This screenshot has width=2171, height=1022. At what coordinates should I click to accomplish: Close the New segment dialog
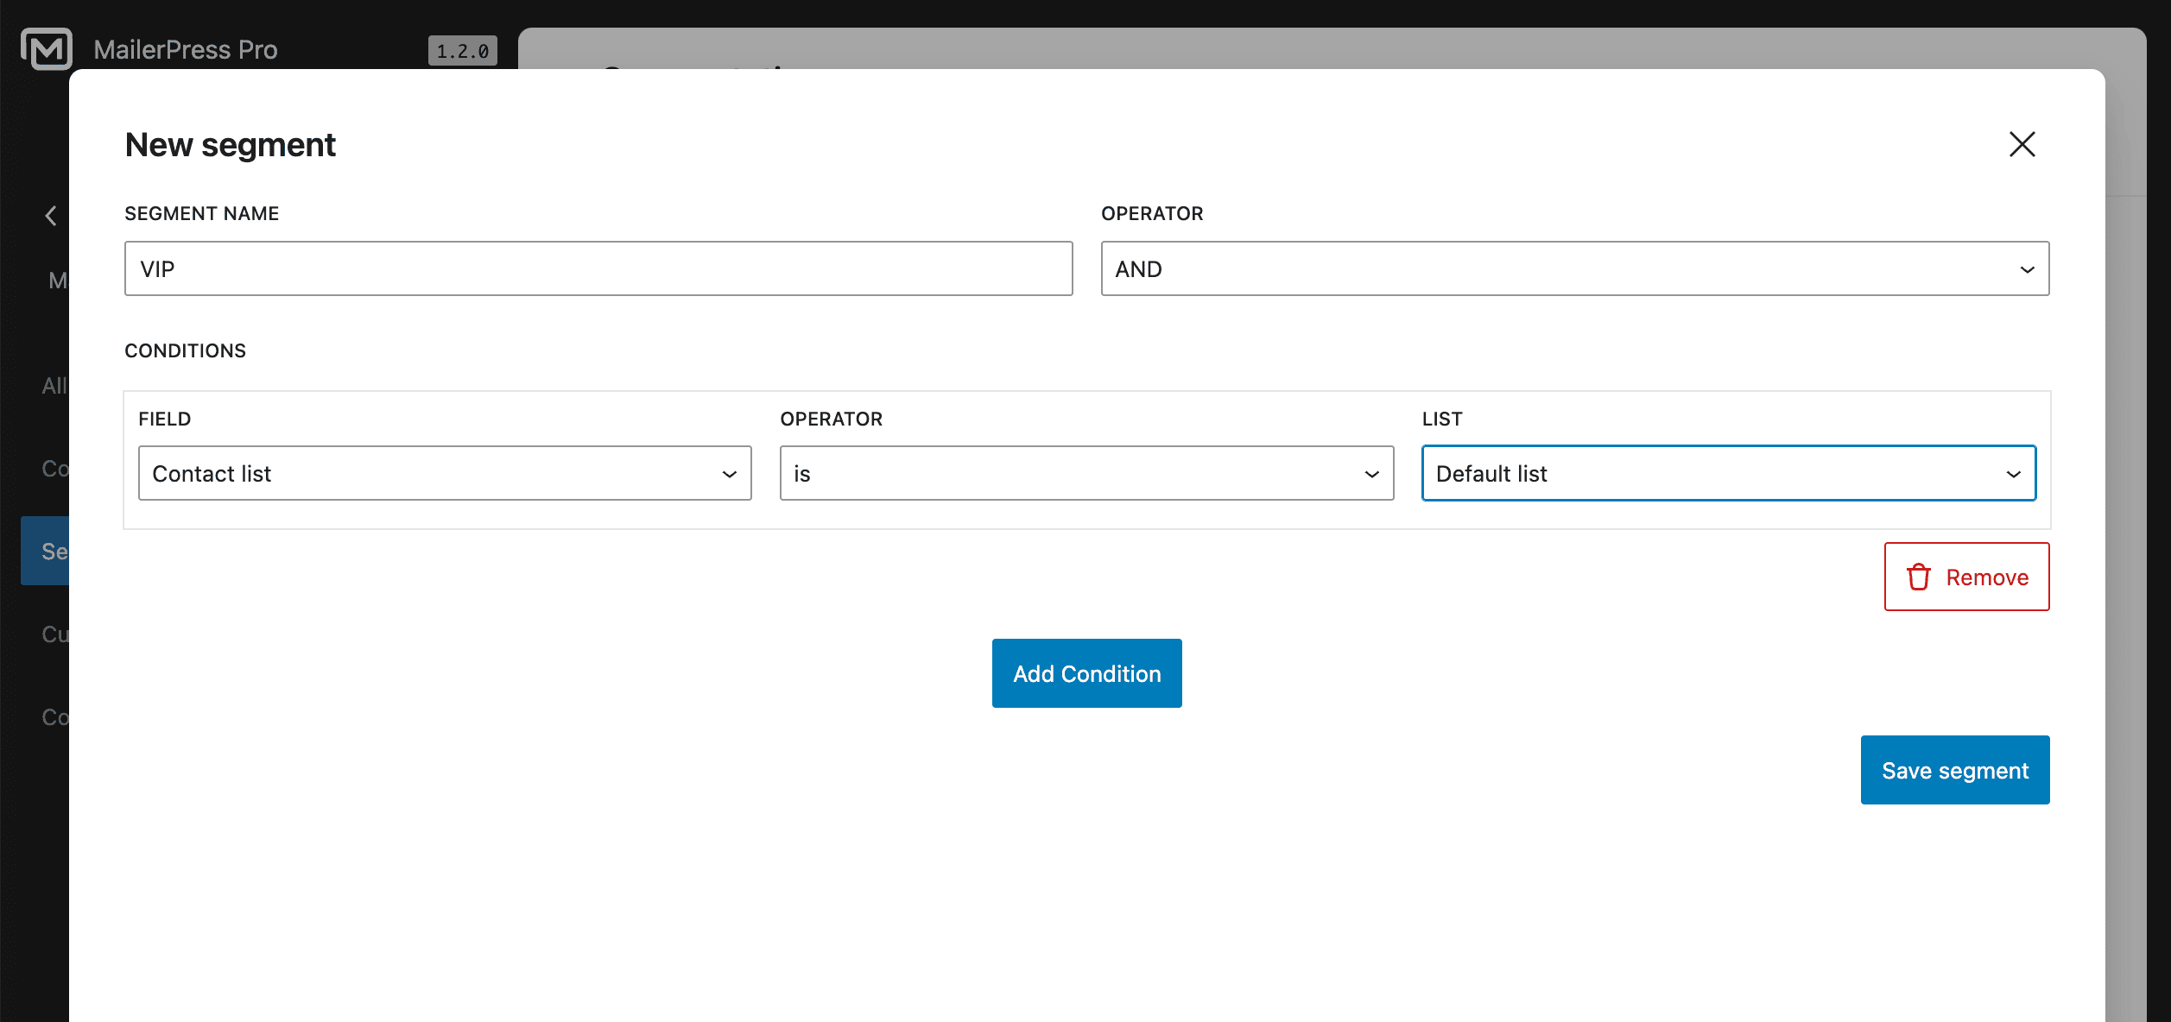(2022, 144)
